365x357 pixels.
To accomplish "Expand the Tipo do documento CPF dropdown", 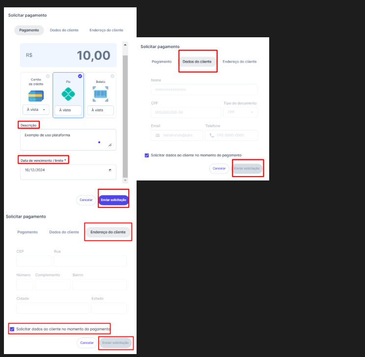I will (240, 112).
